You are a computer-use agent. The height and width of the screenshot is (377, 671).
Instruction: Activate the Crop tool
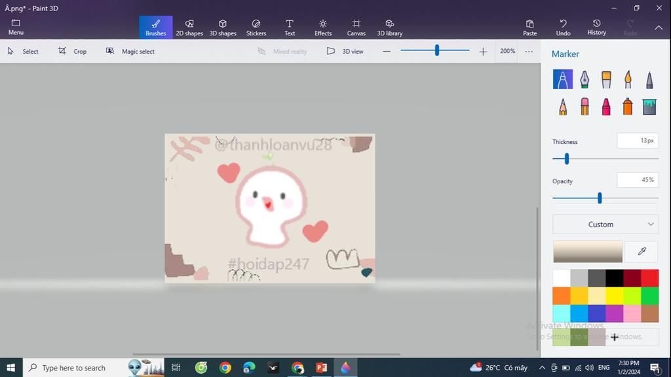click(x=72, y=51)
